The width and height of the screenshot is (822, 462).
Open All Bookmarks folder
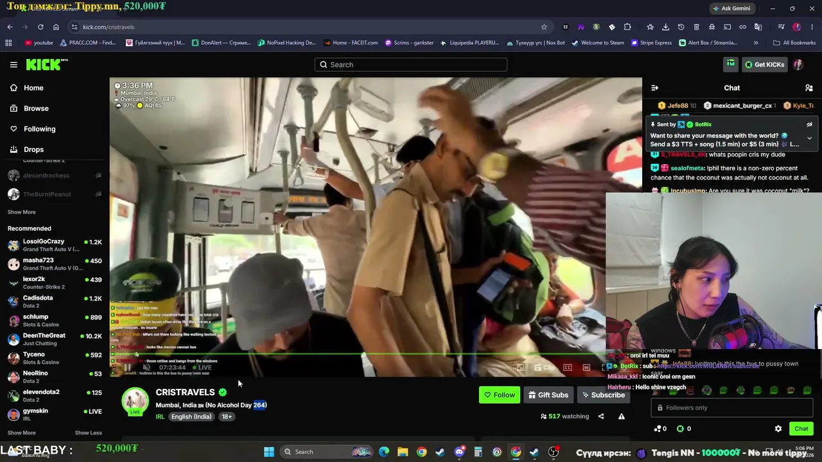coord(794,43)
